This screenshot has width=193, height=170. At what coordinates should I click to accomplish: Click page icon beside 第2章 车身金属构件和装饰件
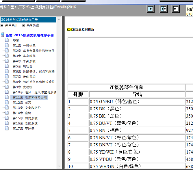(7, 50)
